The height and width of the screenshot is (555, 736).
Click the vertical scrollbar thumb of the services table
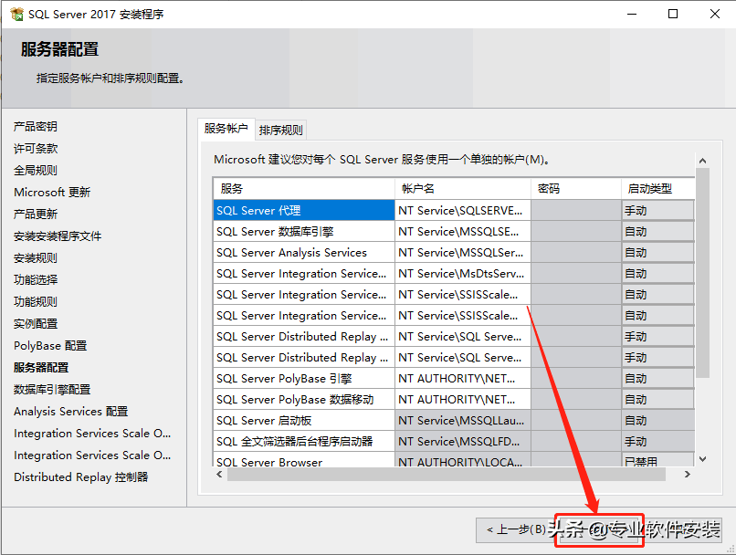[702, 274]
